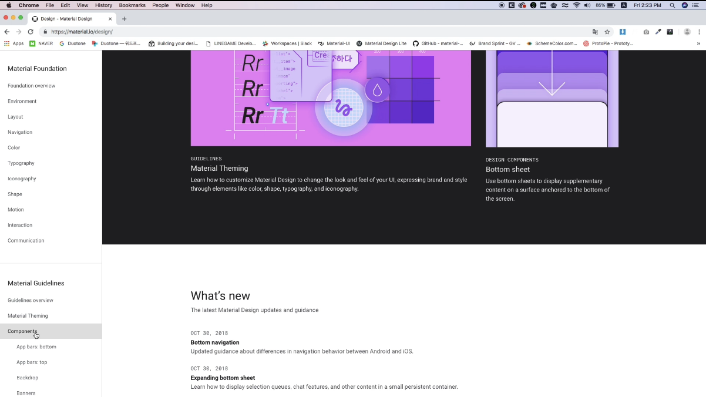Open App bars: bottom sidebar item

[36, 346]
